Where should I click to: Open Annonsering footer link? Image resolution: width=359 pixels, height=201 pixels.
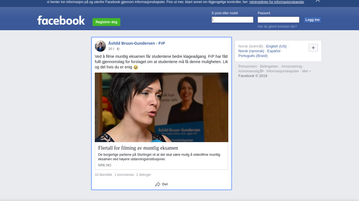[291, 66]
